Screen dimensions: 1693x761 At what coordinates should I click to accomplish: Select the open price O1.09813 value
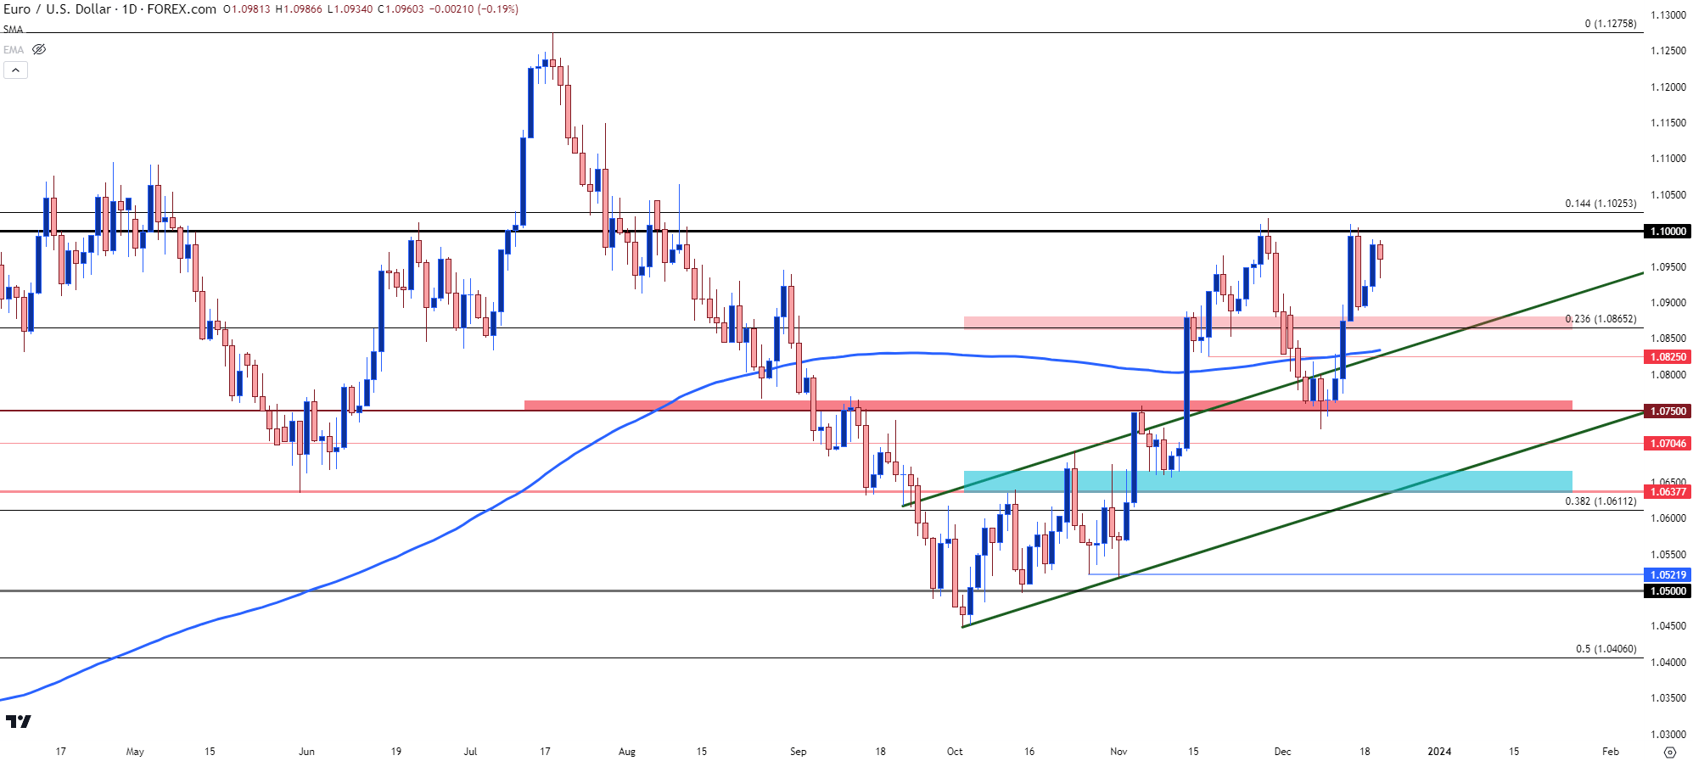(x=247, y=9)
